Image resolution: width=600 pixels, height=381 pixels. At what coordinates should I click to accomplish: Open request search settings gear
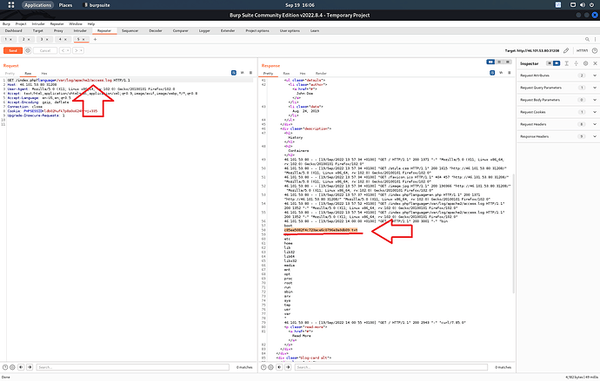pyautogui.click(x=13, y=367)
